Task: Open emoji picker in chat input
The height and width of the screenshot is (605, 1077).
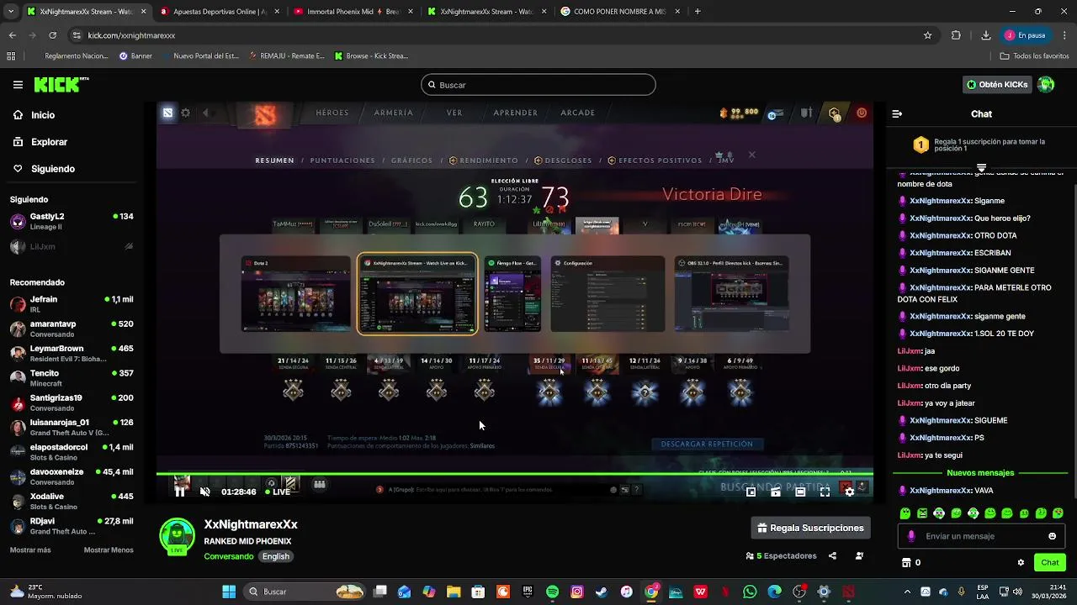Action: 1052,536
